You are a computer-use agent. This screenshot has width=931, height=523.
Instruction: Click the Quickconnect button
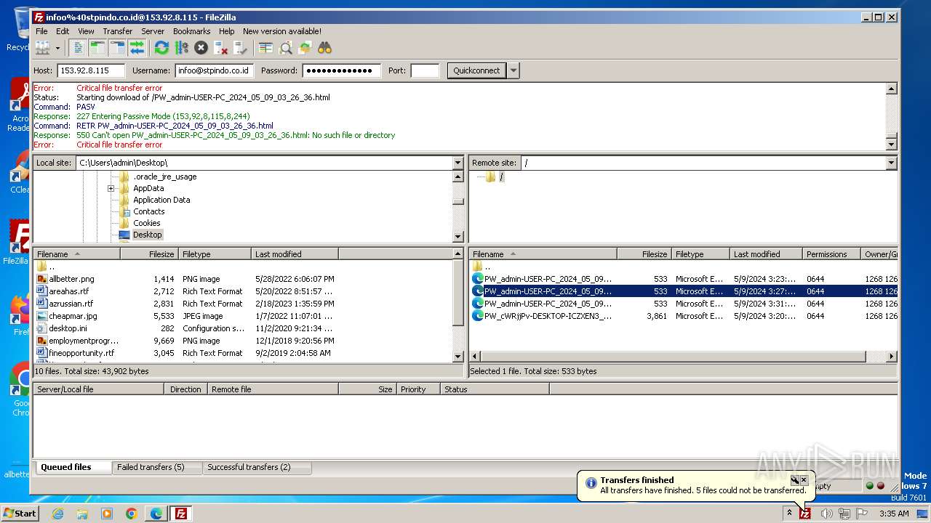pos(476,70)
